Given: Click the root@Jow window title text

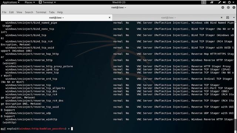Looking at the screenshot, I should click(118, 7).
